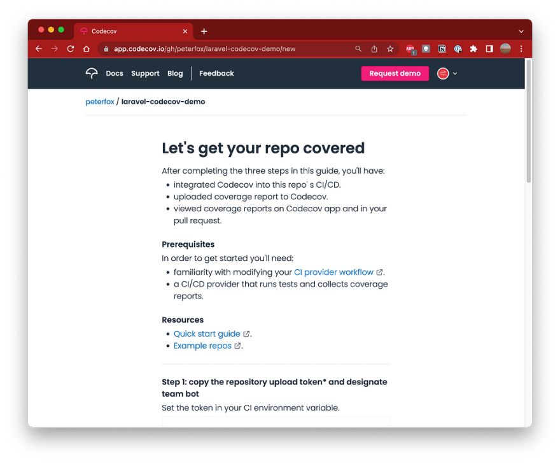Open the CI provider workflow link
The width and height of the screenshot is (560, 464).
tap(333, 272)
